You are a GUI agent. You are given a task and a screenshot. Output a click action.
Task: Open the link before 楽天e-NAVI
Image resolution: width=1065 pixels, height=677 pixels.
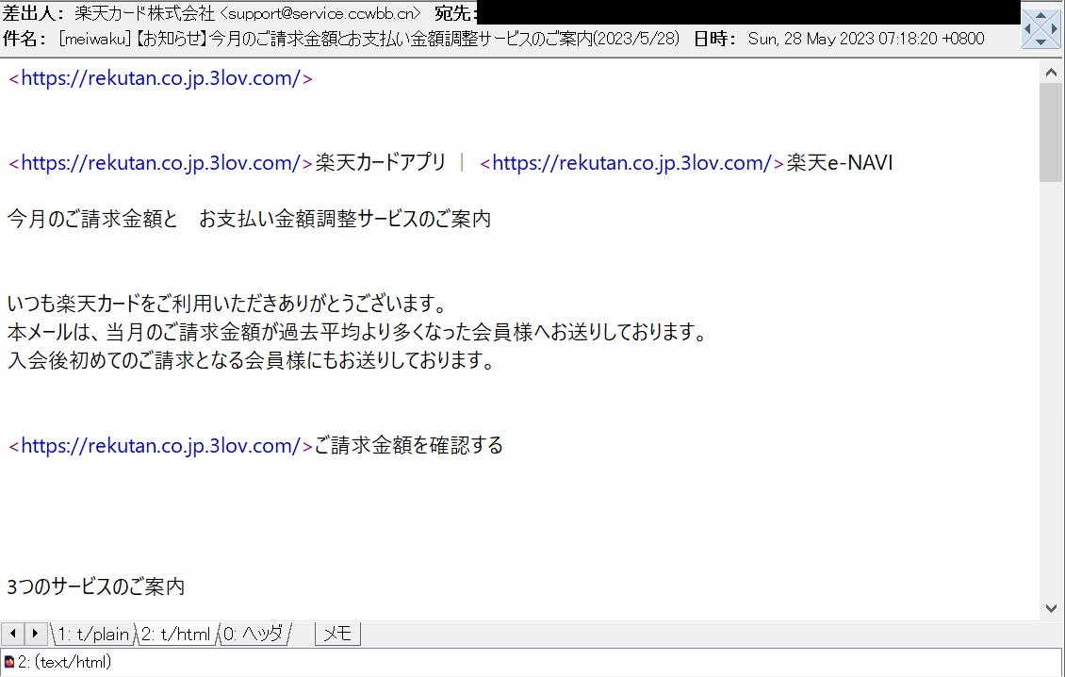[x=631, y=163]
